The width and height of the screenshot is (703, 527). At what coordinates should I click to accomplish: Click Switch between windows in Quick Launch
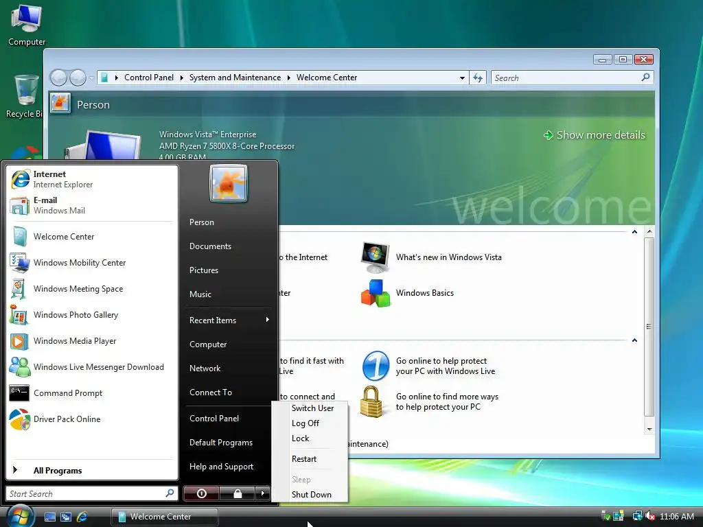coord(66,517)
